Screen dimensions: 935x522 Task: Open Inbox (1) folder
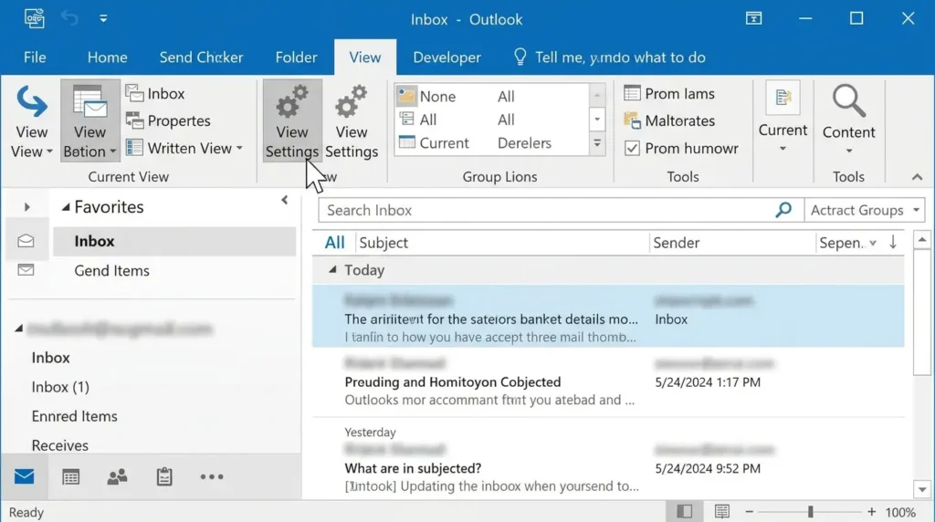click(60, 387)
